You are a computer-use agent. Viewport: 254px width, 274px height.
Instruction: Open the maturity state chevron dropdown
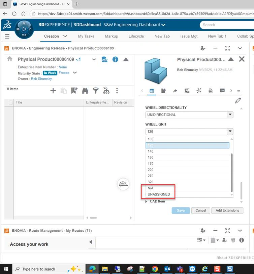pyautogui.click(x=75, y=73)
